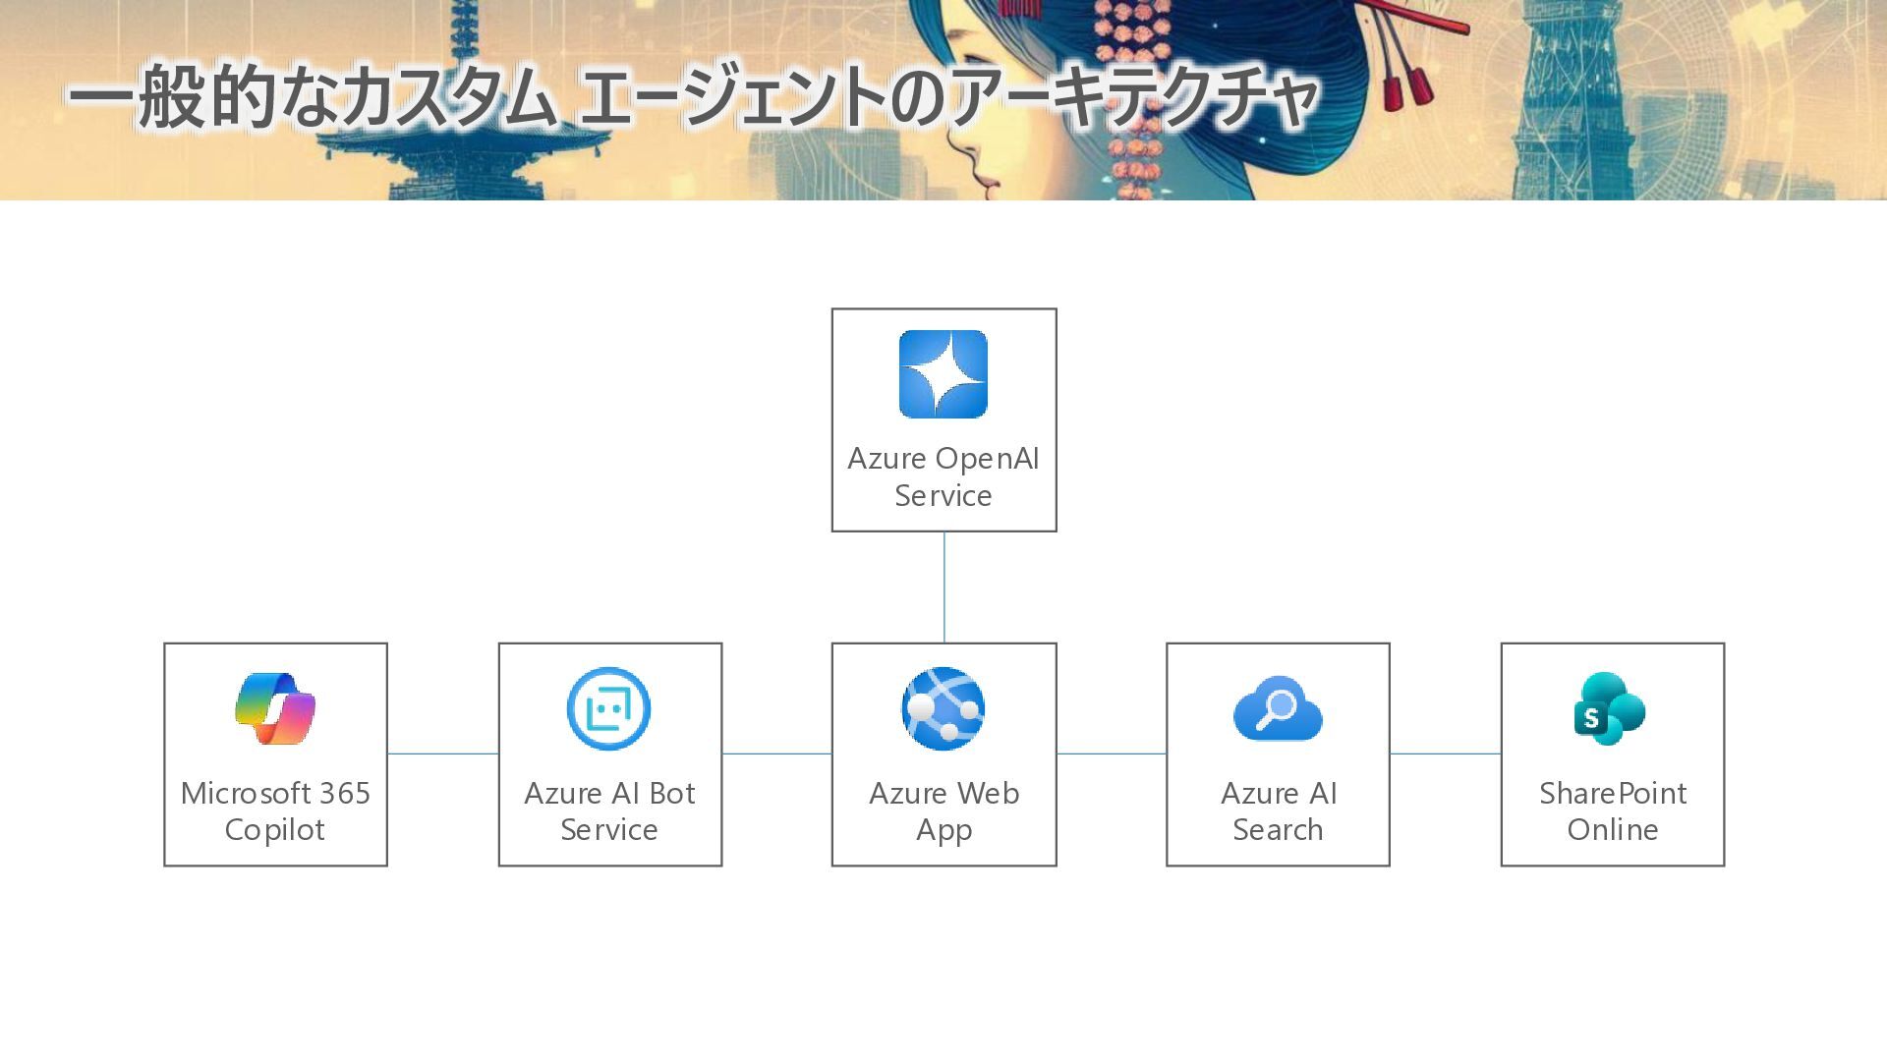
Task: Click the Azure AI Search cloud icon
Action: (x=1278, y=708)
